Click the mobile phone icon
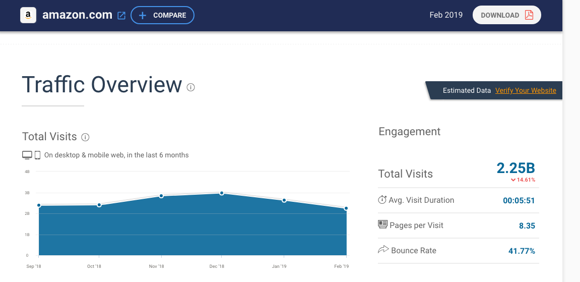This screenshot has width=580, height=282. pos(37,155)
